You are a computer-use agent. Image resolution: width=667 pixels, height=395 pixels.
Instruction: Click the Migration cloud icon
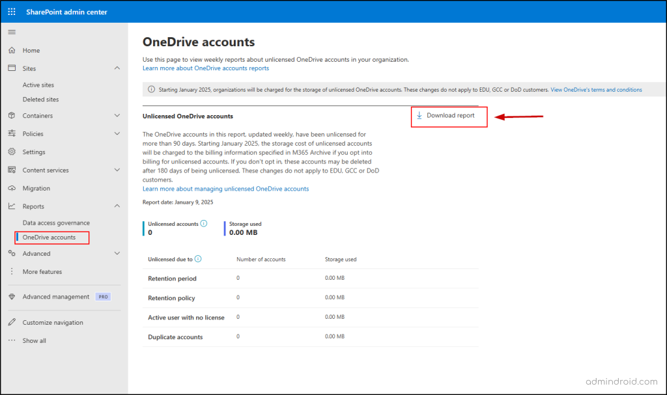click(x=12, y=188)
